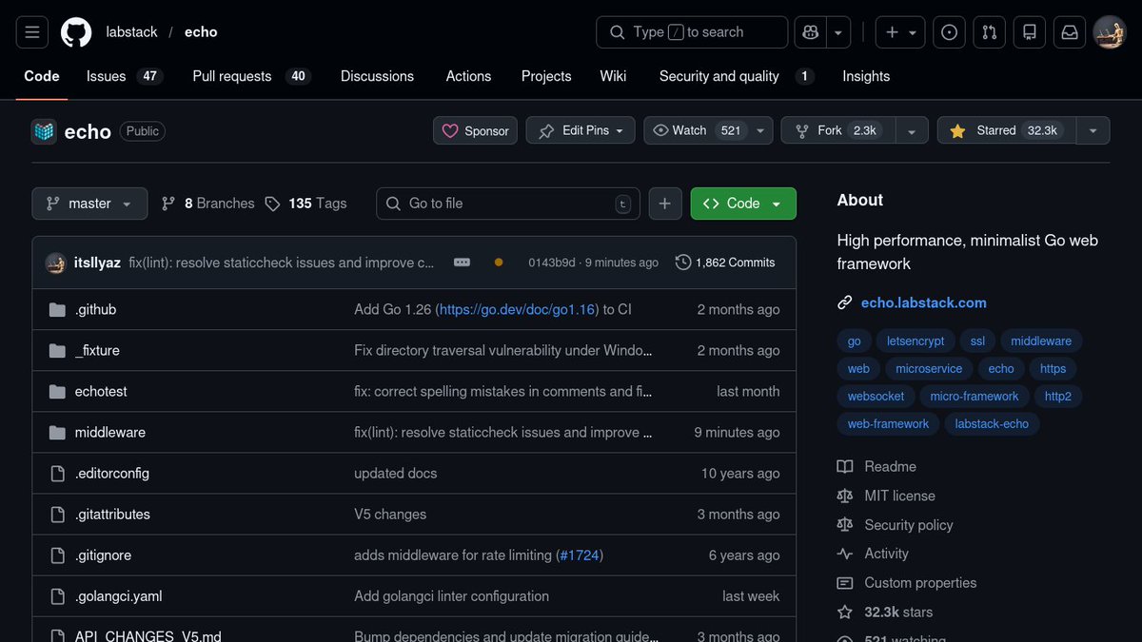The width and height of the screenshot is (1142, 642).
Task: Select the websocket topic tag
Action: [x=876, y=397]
